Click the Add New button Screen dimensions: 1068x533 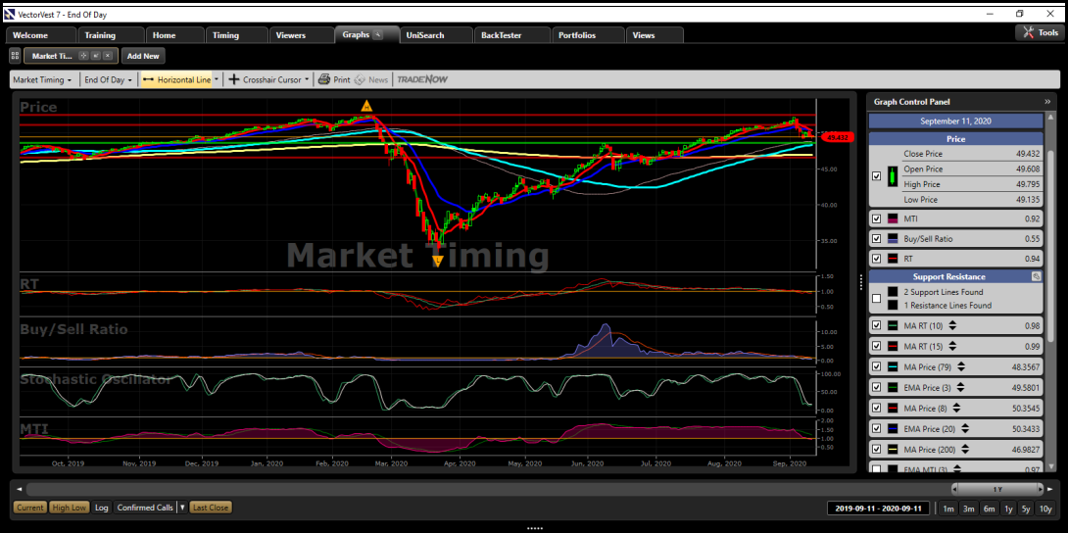click(143, 56)
